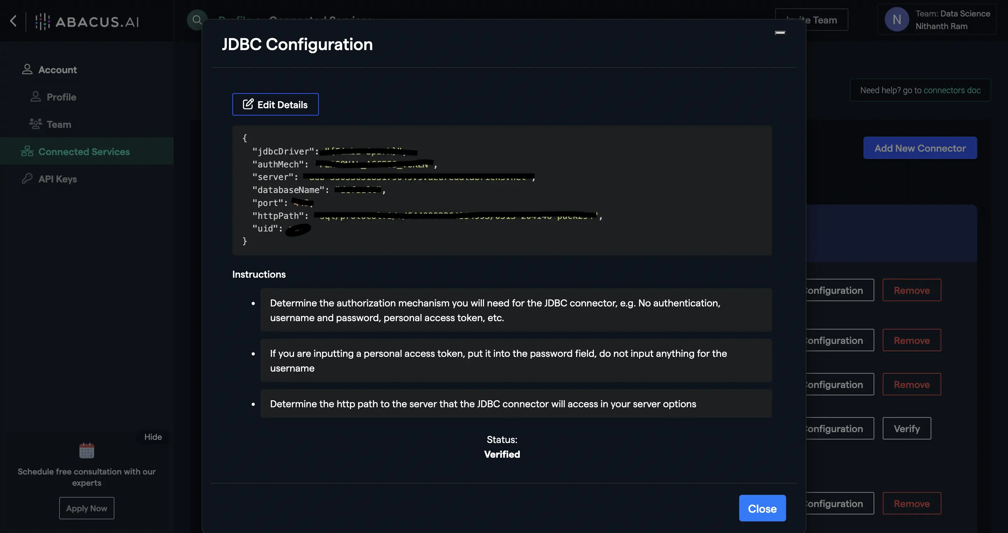Open the Nithanth Ram avatar
Screen dimensions: 1008x533
tap(897, 19)
